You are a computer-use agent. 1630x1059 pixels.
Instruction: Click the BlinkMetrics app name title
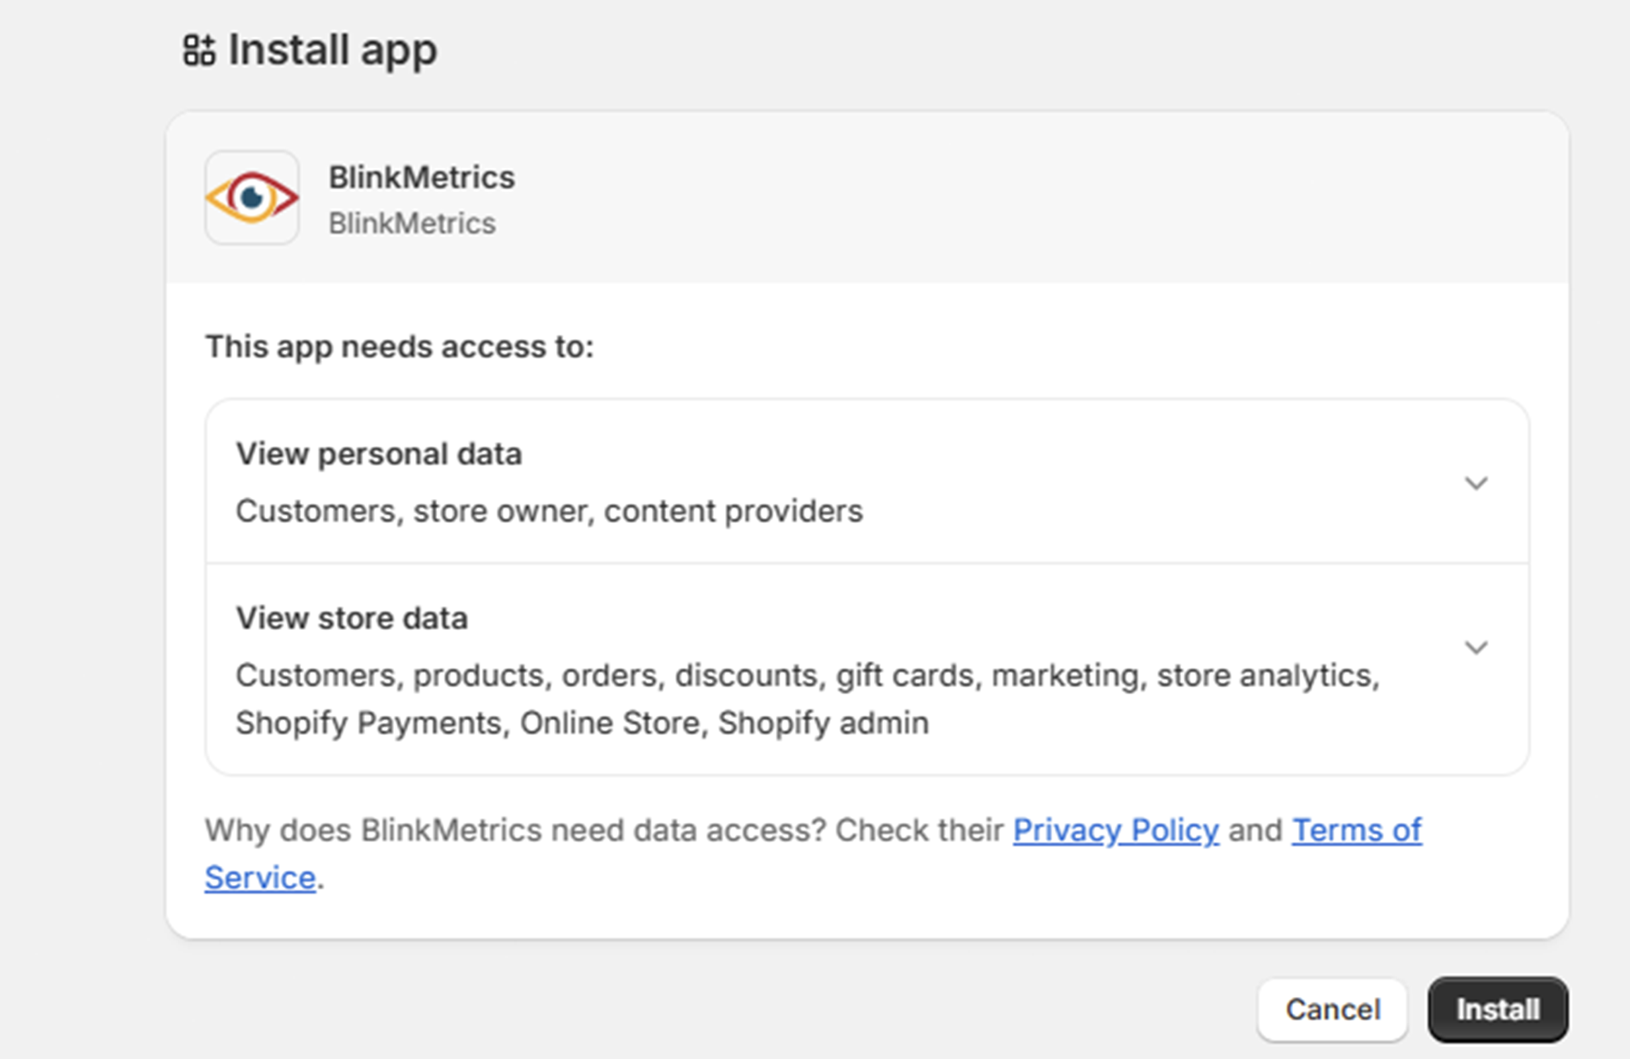(x=421, y=177)
